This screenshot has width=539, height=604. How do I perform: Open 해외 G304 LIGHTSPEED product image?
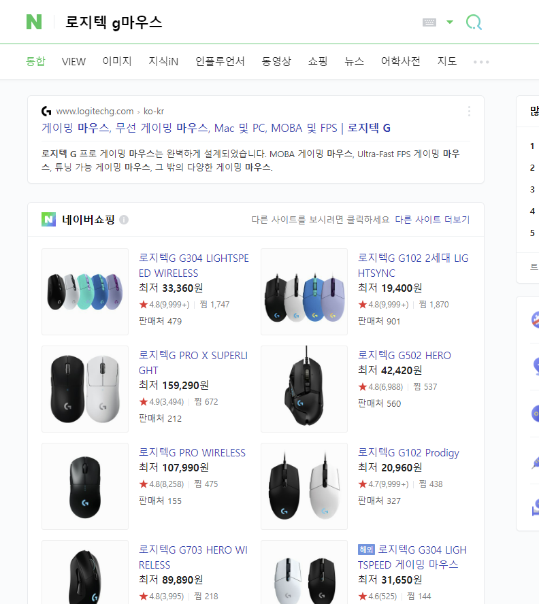(x=304, y=572)
